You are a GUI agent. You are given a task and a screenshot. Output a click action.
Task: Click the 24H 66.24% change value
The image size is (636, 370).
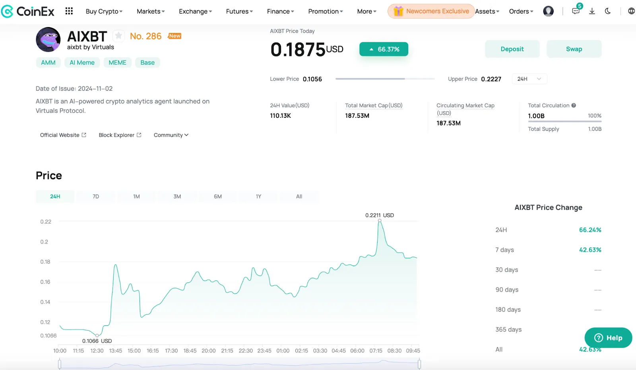(590, 230)
